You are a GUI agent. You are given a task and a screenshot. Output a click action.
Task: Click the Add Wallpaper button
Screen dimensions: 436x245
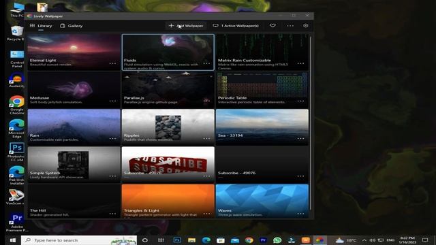[186, 26]
